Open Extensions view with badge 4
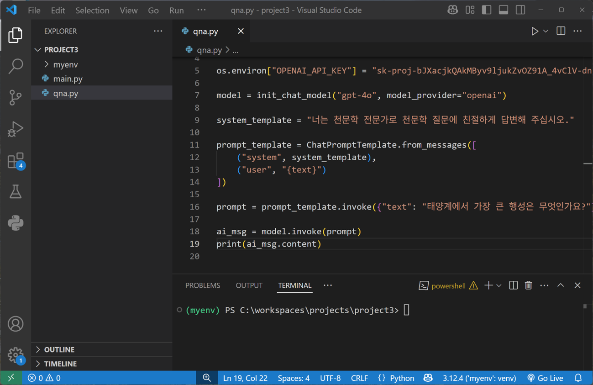The width and height of the screenshot is (593, 385). [16, 161]
